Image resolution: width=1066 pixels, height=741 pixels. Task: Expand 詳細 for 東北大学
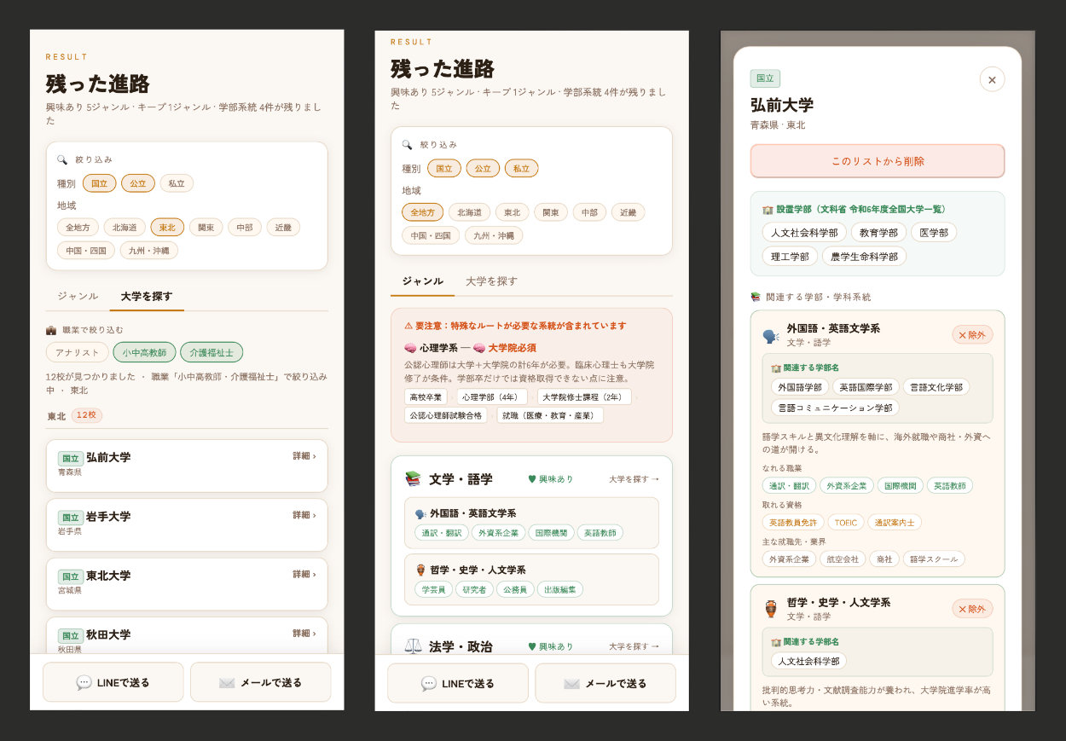click(x=304, y=574)
